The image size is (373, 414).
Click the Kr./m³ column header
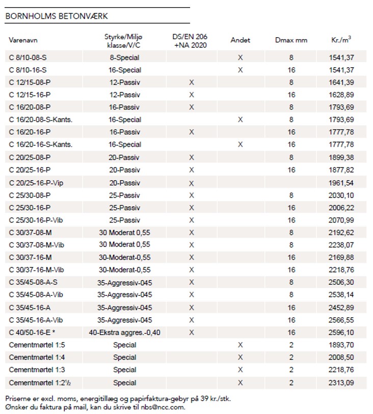pos(341,40)
